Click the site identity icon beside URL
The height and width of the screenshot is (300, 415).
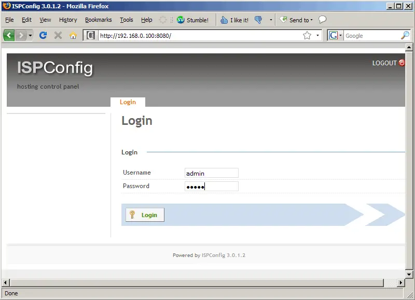coord(91,35)
